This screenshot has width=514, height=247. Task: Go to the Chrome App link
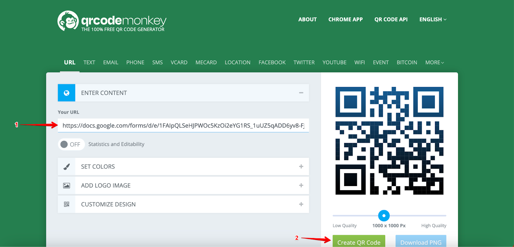click(346, 20)
